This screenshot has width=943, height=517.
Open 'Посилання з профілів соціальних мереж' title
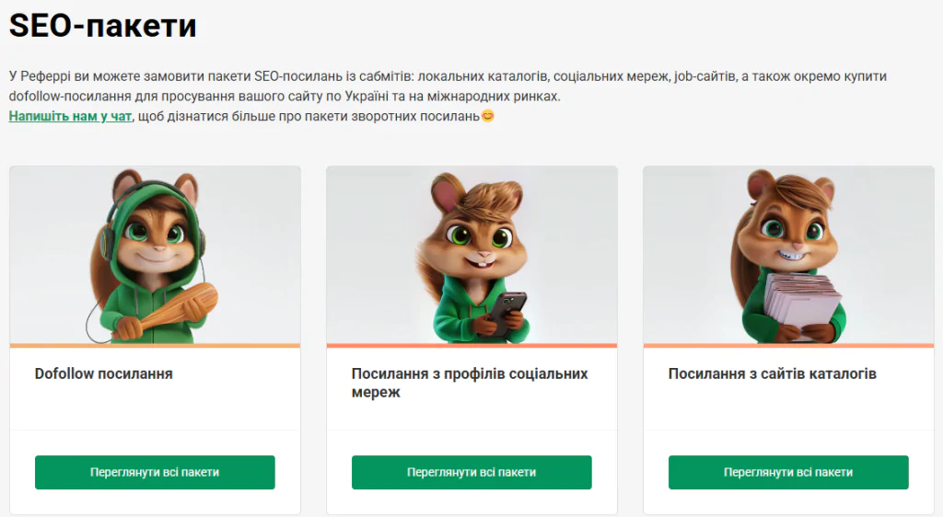point(470,383)
